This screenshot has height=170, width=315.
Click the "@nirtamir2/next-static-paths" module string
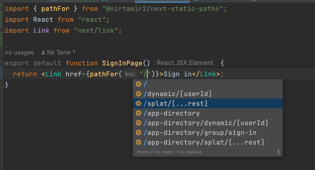[162, 9]
